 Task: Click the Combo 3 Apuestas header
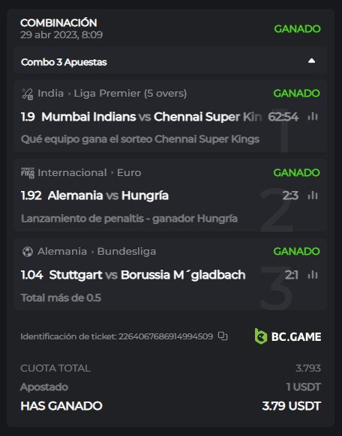point(169,61)
